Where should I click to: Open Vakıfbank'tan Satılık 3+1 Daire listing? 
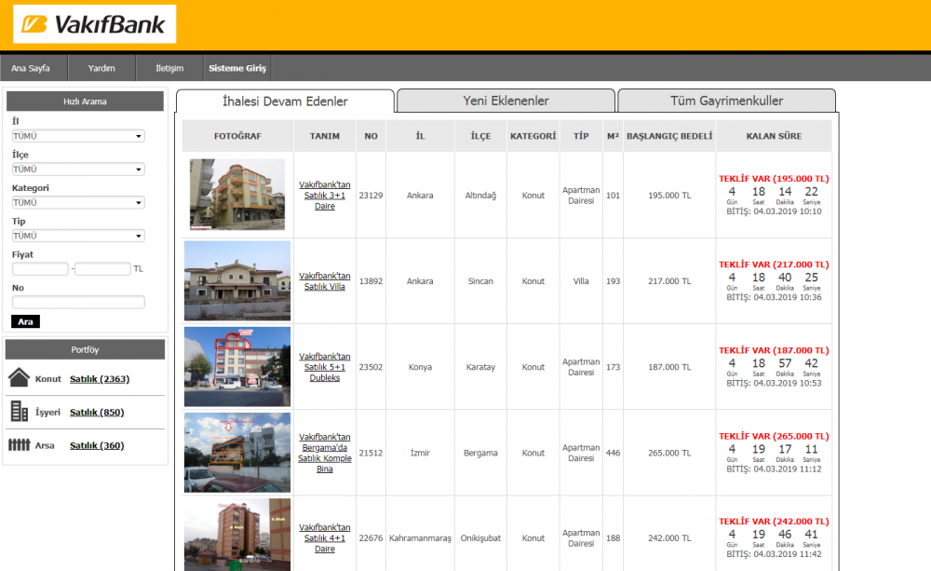(x=325, y=196)
